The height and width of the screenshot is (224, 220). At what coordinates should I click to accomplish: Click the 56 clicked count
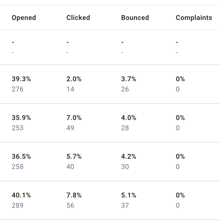[70, 205]
